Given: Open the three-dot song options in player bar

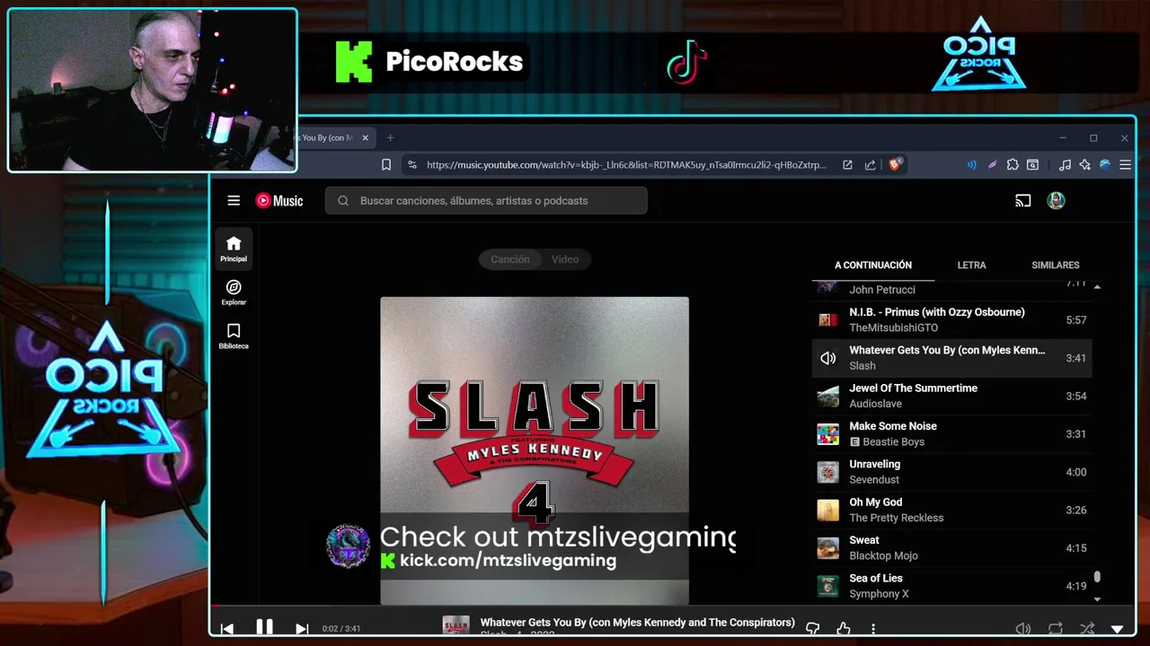Looking at the screenshot, I should [x=872, y=629].
